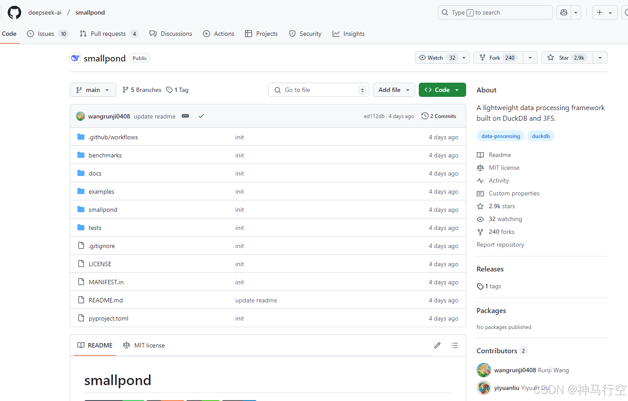Open the GitHub home logo
The width and height of the screenshot is (628, 401).
tap(14, 12)
